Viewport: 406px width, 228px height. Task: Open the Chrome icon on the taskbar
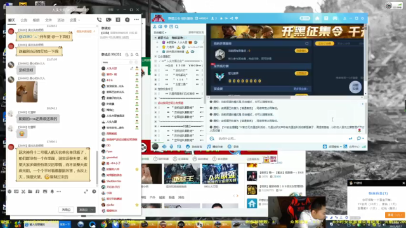[x=104, y=224]
